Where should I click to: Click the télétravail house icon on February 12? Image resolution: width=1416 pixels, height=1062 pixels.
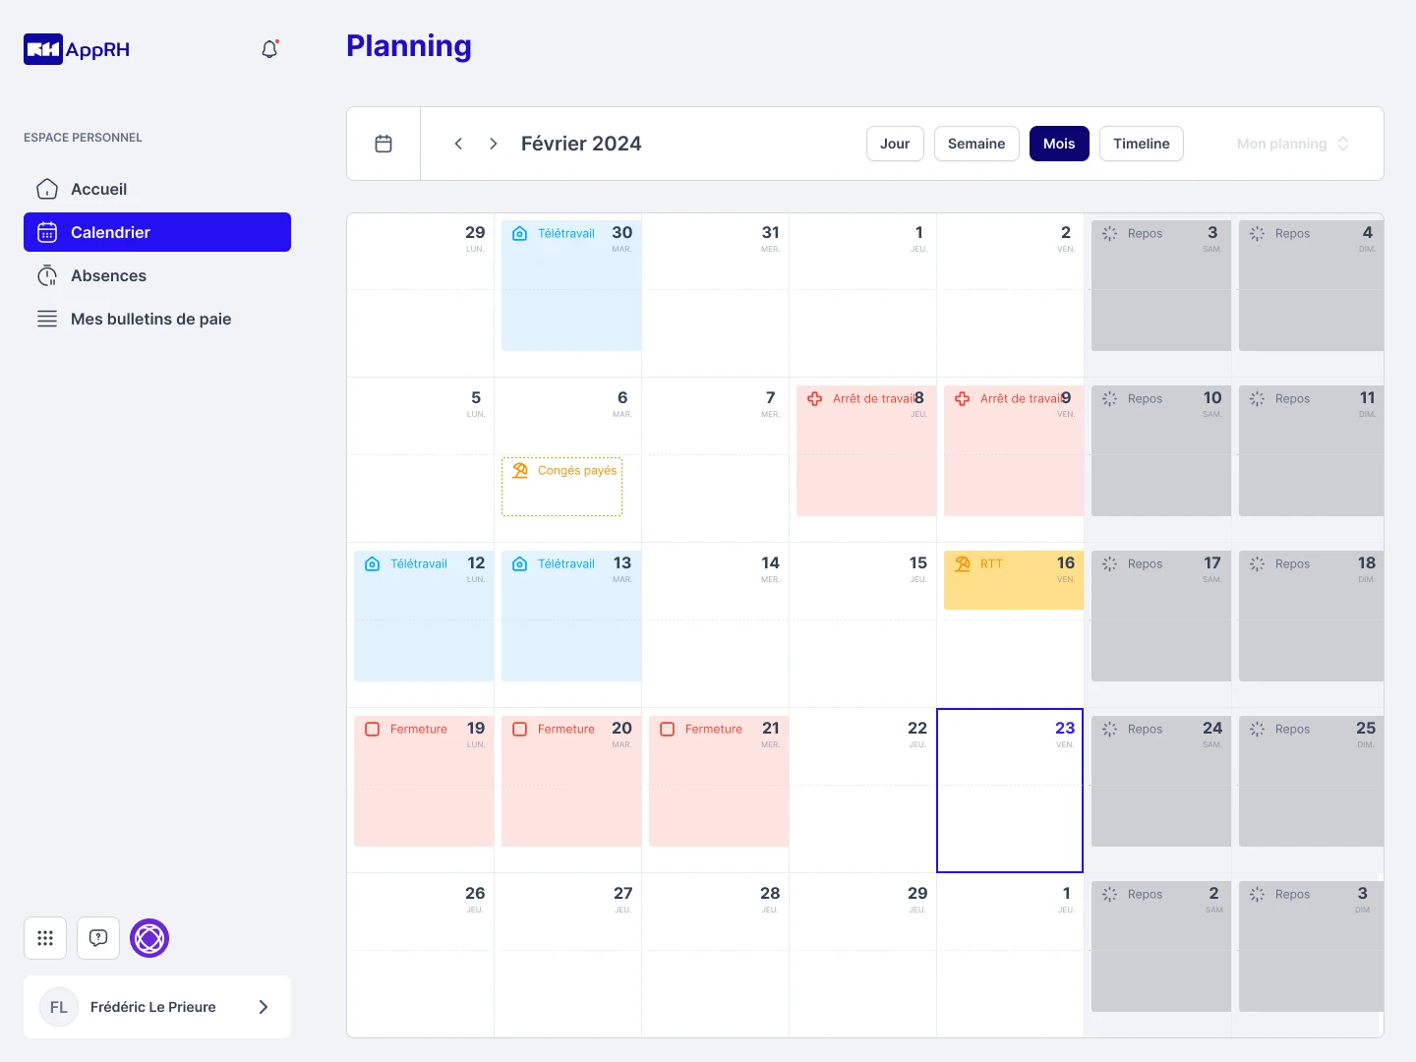point(372,563)
